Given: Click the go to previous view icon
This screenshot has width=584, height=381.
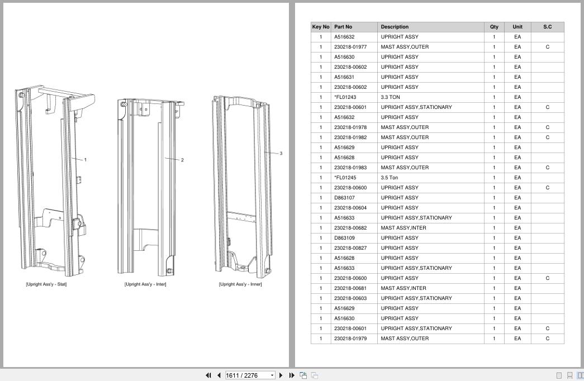Looking at the screenshot, I should tap(303, 375).
